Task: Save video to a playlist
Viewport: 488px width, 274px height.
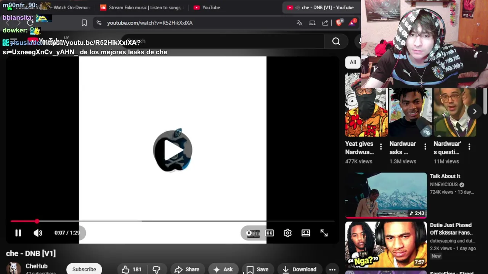Action: [257, 269]
